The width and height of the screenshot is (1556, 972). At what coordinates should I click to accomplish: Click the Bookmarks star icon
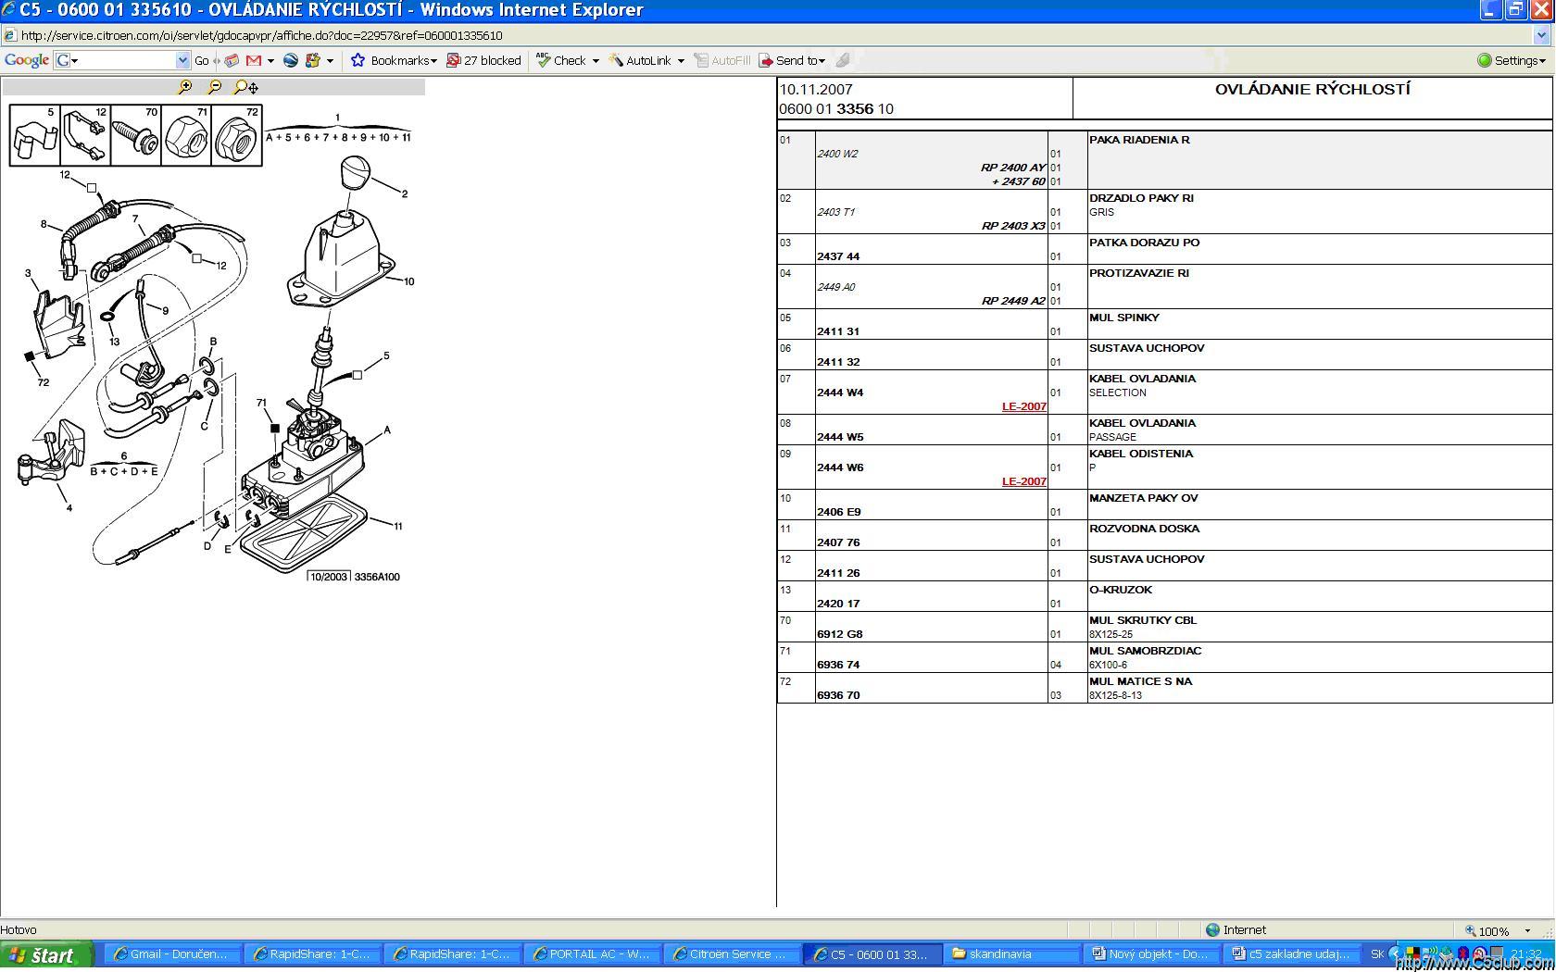[358, 60]
